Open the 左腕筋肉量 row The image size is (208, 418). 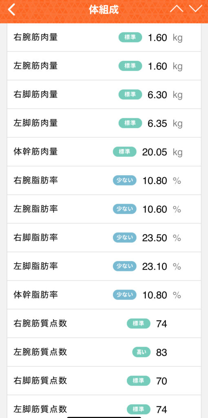[x=104, y=66]
